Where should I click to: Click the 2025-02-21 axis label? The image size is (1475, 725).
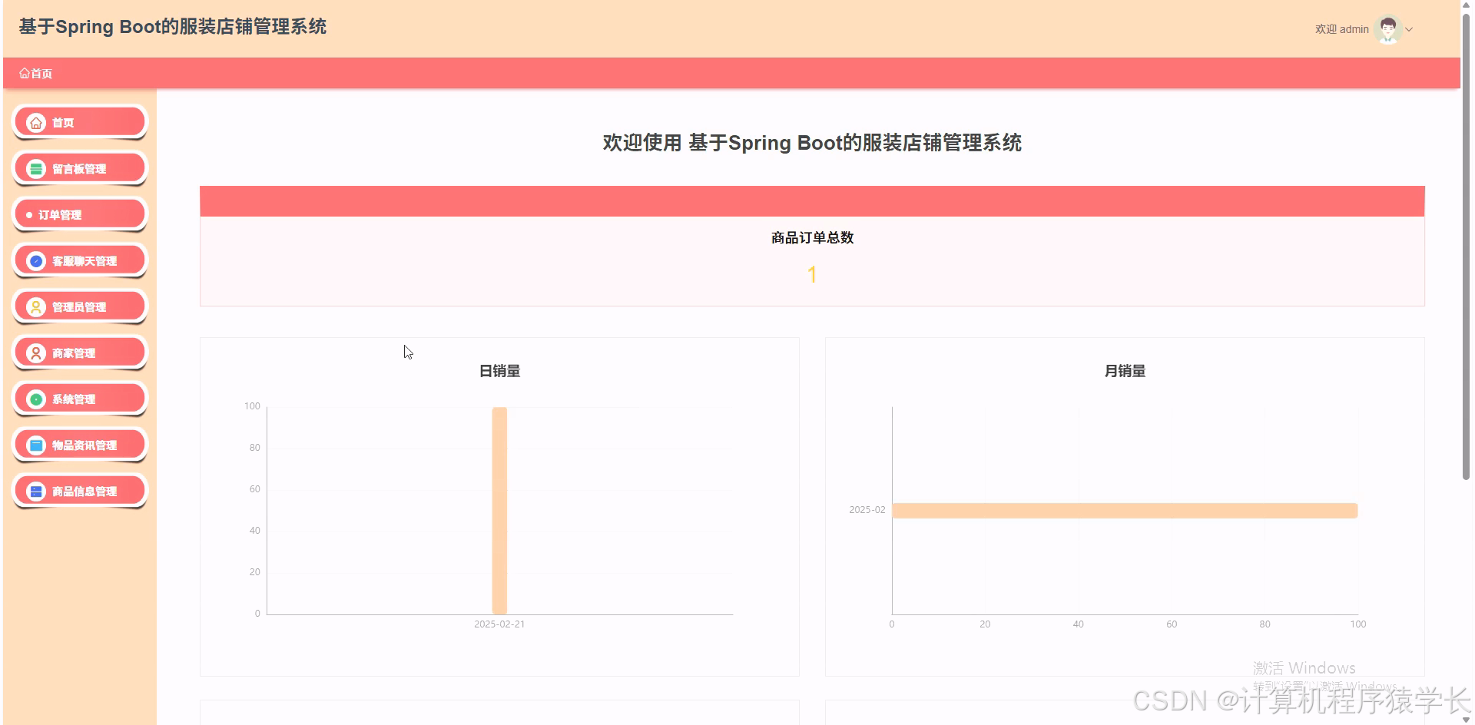coord(499,624)
